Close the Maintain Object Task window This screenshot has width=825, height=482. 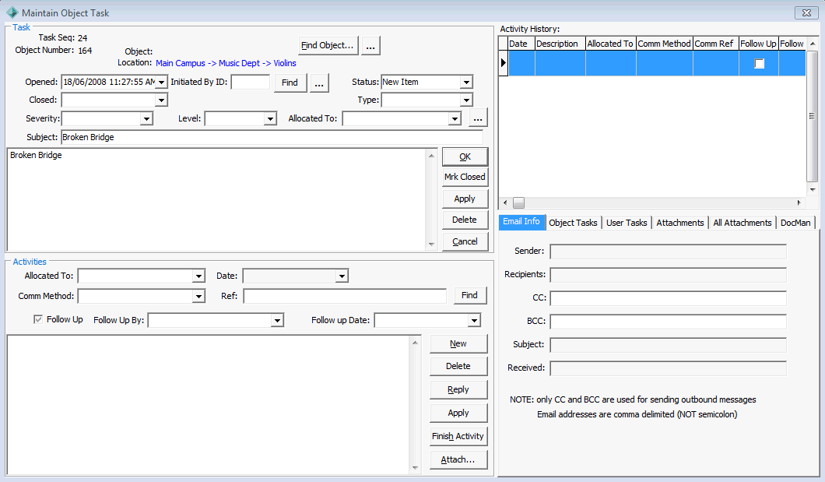pyautogui.click(x=806, y=12)
